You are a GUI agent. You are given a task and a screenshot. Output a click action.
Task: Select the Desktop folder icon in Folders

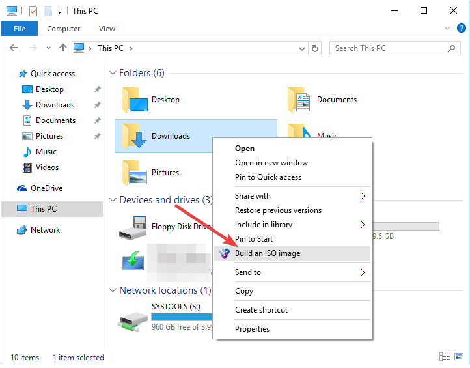coord(135,100)
